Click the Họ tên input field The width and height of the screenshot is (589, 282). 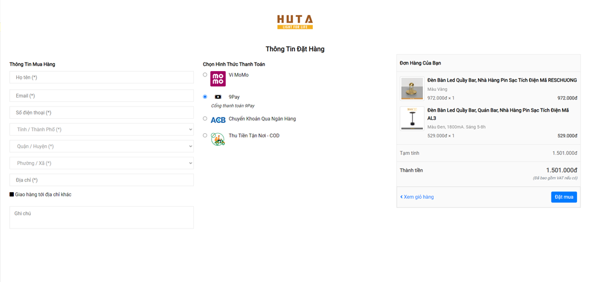pyautogui.click(x=101, y=78)
